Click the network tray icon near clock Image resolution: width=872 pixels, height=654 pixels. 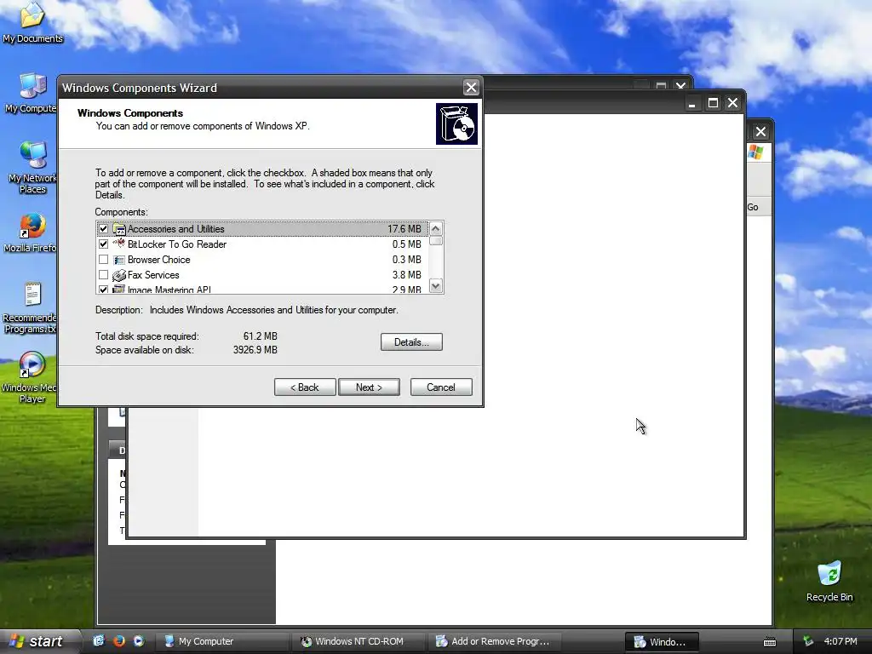[x=808, y=641]
